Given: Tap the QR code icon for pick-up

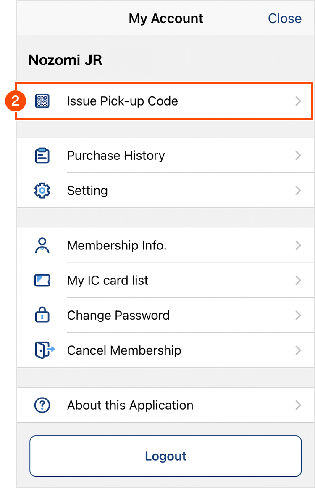Looking at the screenshot, I should tap(42, 101).
